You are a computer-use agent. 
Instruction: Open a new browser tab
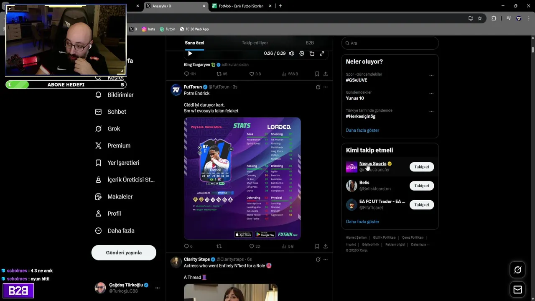pos(280,6)
